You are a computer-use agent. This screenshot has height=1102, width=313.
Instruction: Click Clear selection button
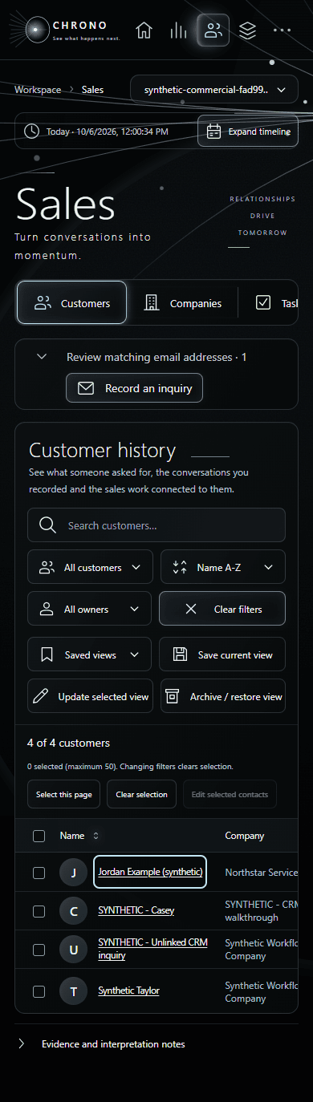(142, 794)
